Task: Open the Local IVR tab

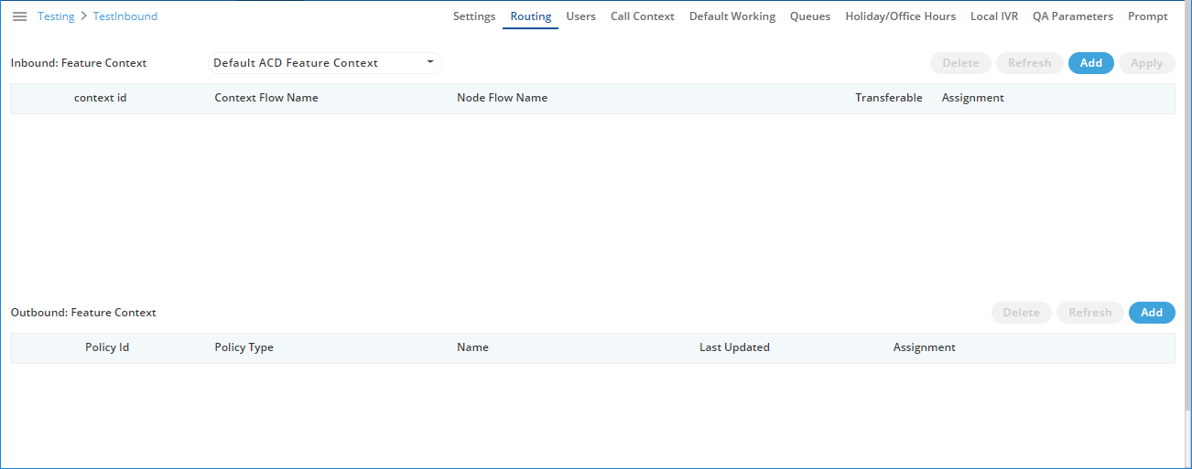Action: pos(993,16)
